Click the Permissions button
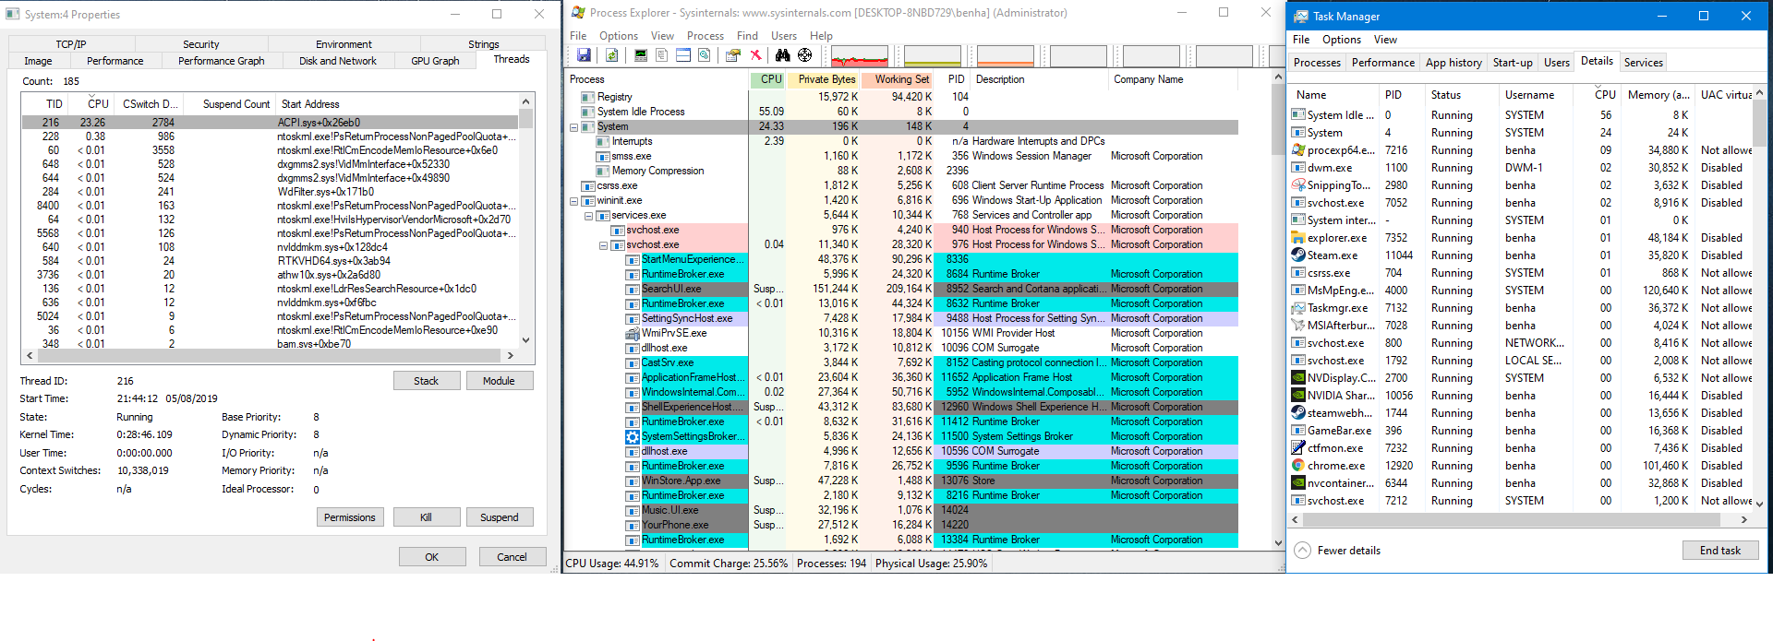The height and width of the screenshot is (641, 1773). (350, 517)
